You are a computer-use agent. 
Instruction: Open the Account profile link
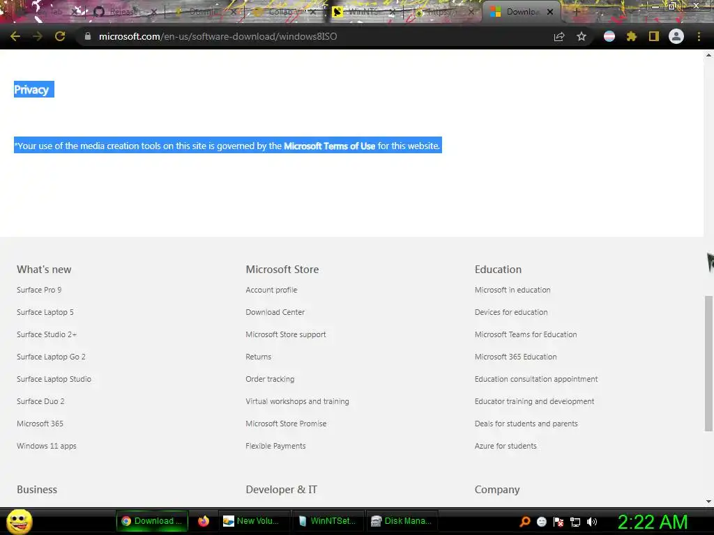[271, 290]
